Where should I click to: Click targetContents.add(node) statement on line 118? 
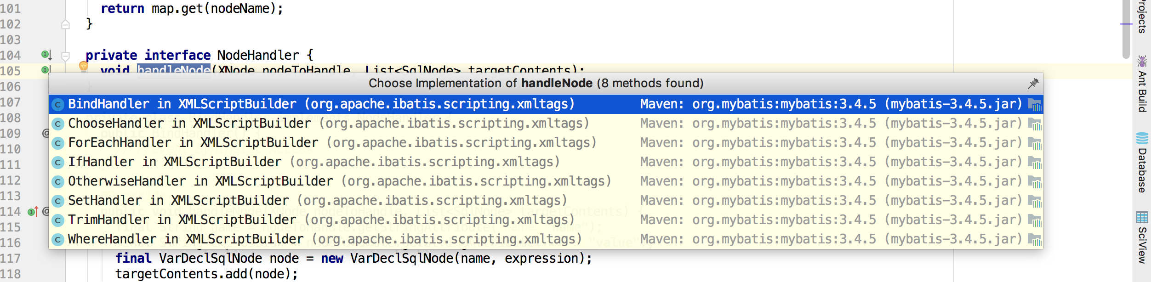[206, 274]
